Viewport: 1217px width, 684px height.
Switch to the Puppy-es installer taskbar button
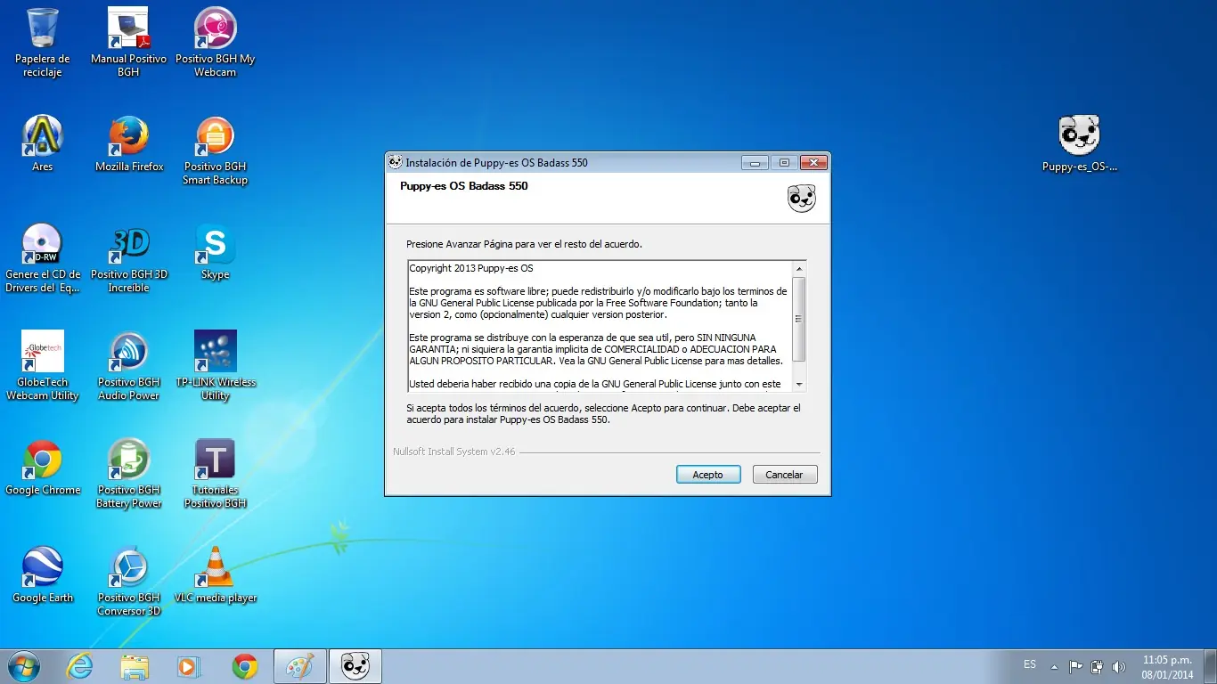coord(355,666)
